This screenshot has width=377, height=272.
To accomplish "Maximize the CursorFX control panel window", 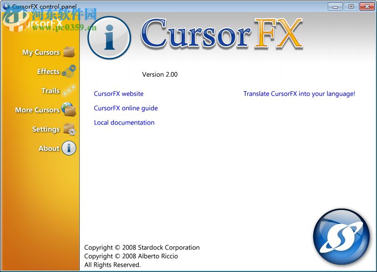I will pyautogui.click(x=351, y=7).
